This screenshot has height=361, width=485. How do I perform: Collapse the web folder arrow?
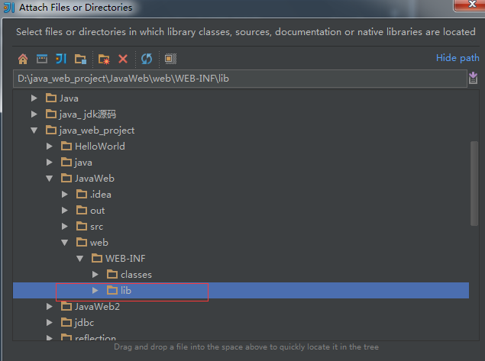(65, 243)
